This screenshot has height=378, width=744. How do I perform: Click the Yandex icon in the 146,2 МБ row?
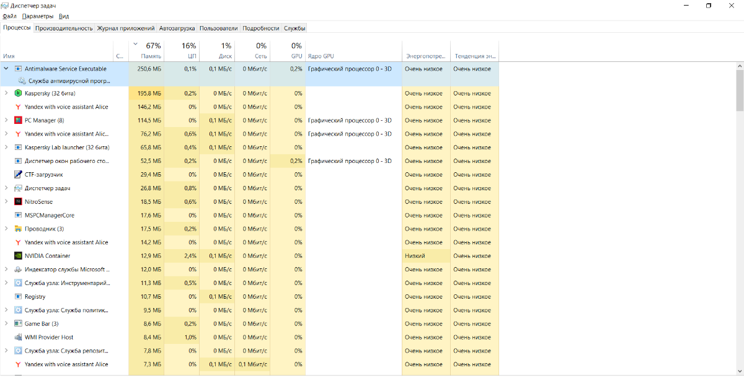18,107
